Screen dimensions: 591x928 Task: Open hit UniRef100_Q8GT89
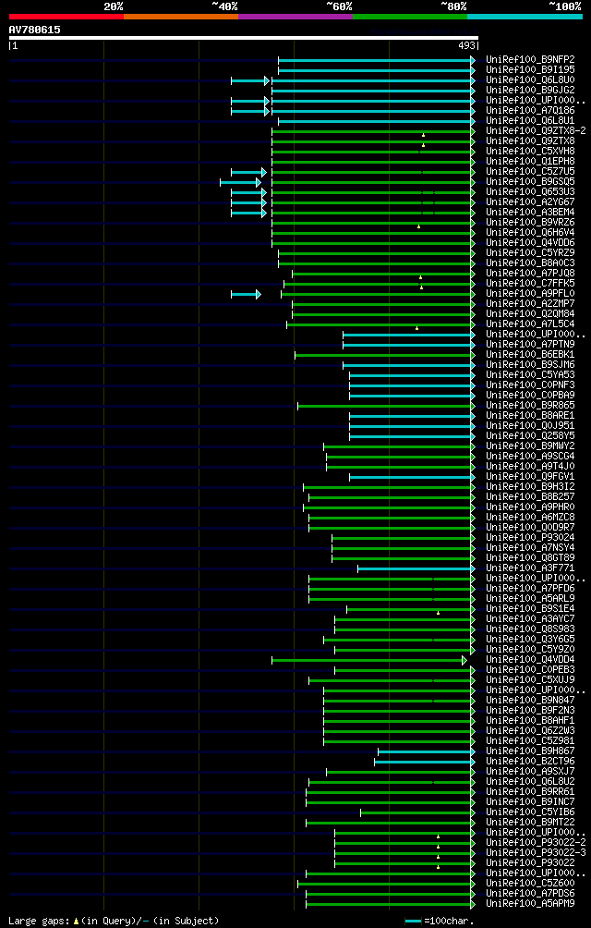(x=530, y=557)
